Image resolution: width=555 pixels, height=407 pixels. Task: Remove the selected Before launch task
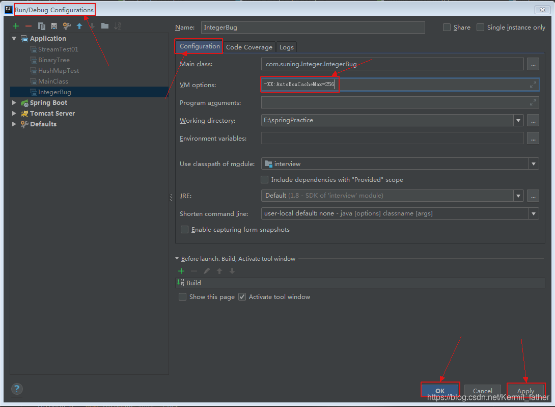coord(194,271)
